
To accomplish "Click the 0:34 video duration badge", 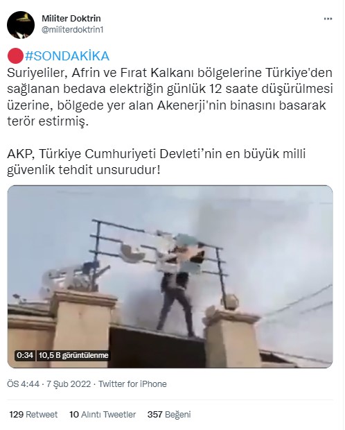I will 25,355.
